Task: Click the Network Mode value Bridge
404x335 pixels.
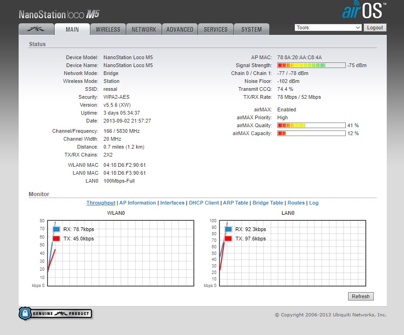Action: (111, 73)
